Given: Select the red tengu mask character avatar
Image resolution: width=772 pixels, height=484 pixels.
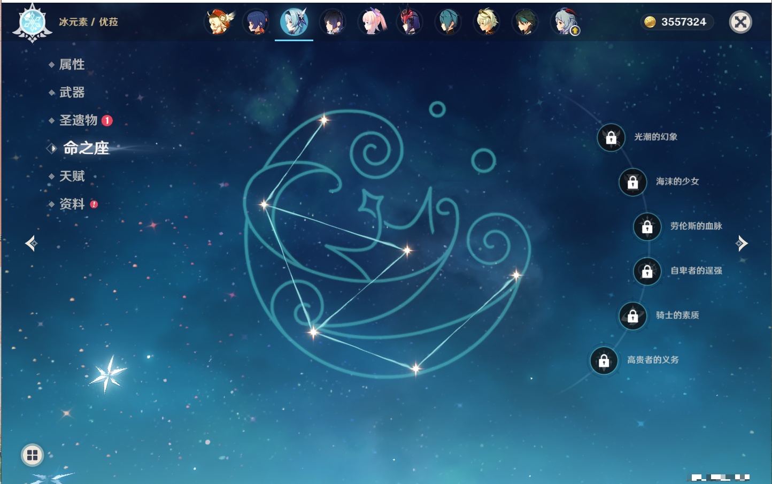Looking at the screenshot, I should tap(410, 22).
